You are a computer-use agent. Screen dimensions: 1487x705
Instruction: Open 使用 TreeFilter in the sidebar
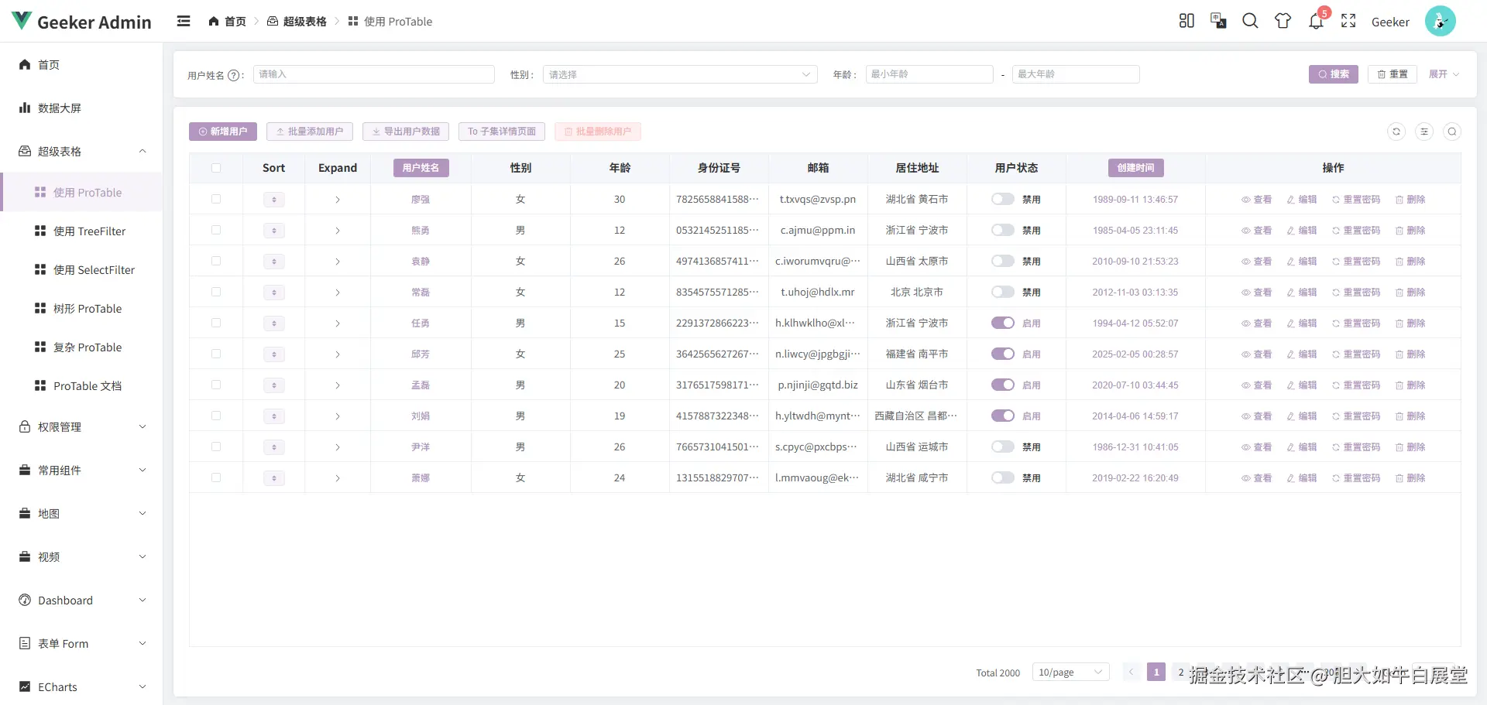[89, 231]
